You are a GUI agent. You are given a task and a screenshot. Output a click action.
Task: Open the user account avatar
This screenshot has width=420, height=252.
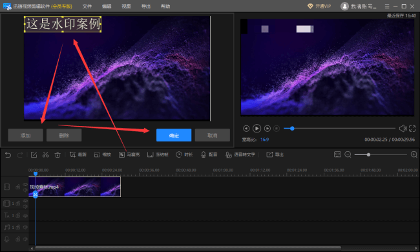[344, 6]
